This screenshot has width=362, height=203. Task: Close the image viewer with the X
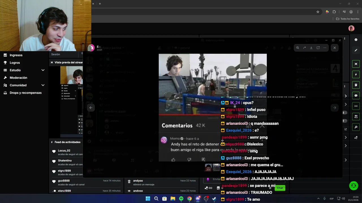(x=335, y=48)
